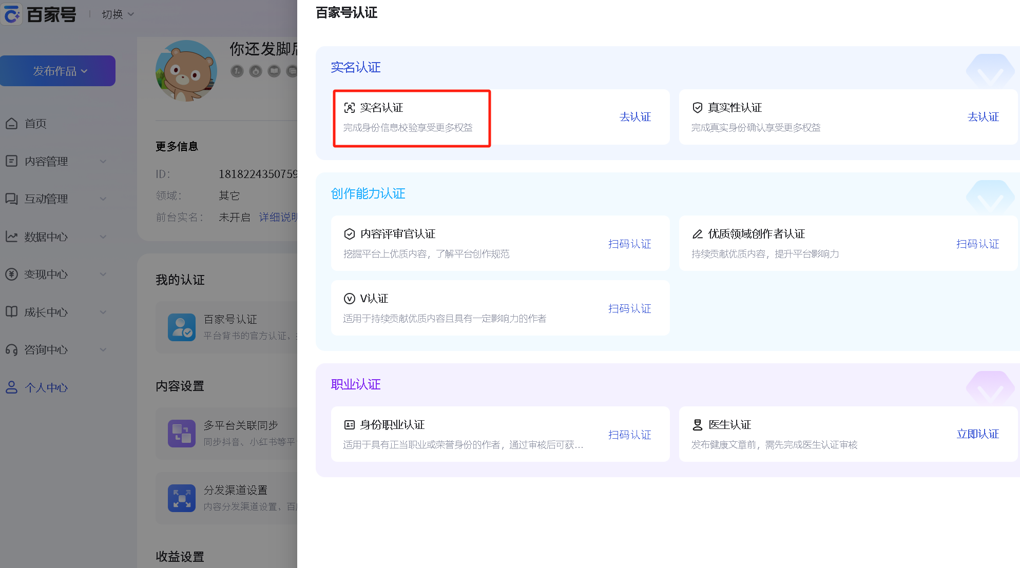The height and width of the screenshot is (568, 1020).
Task: Click the 实名认证 section heading
Action: [356, 67]
